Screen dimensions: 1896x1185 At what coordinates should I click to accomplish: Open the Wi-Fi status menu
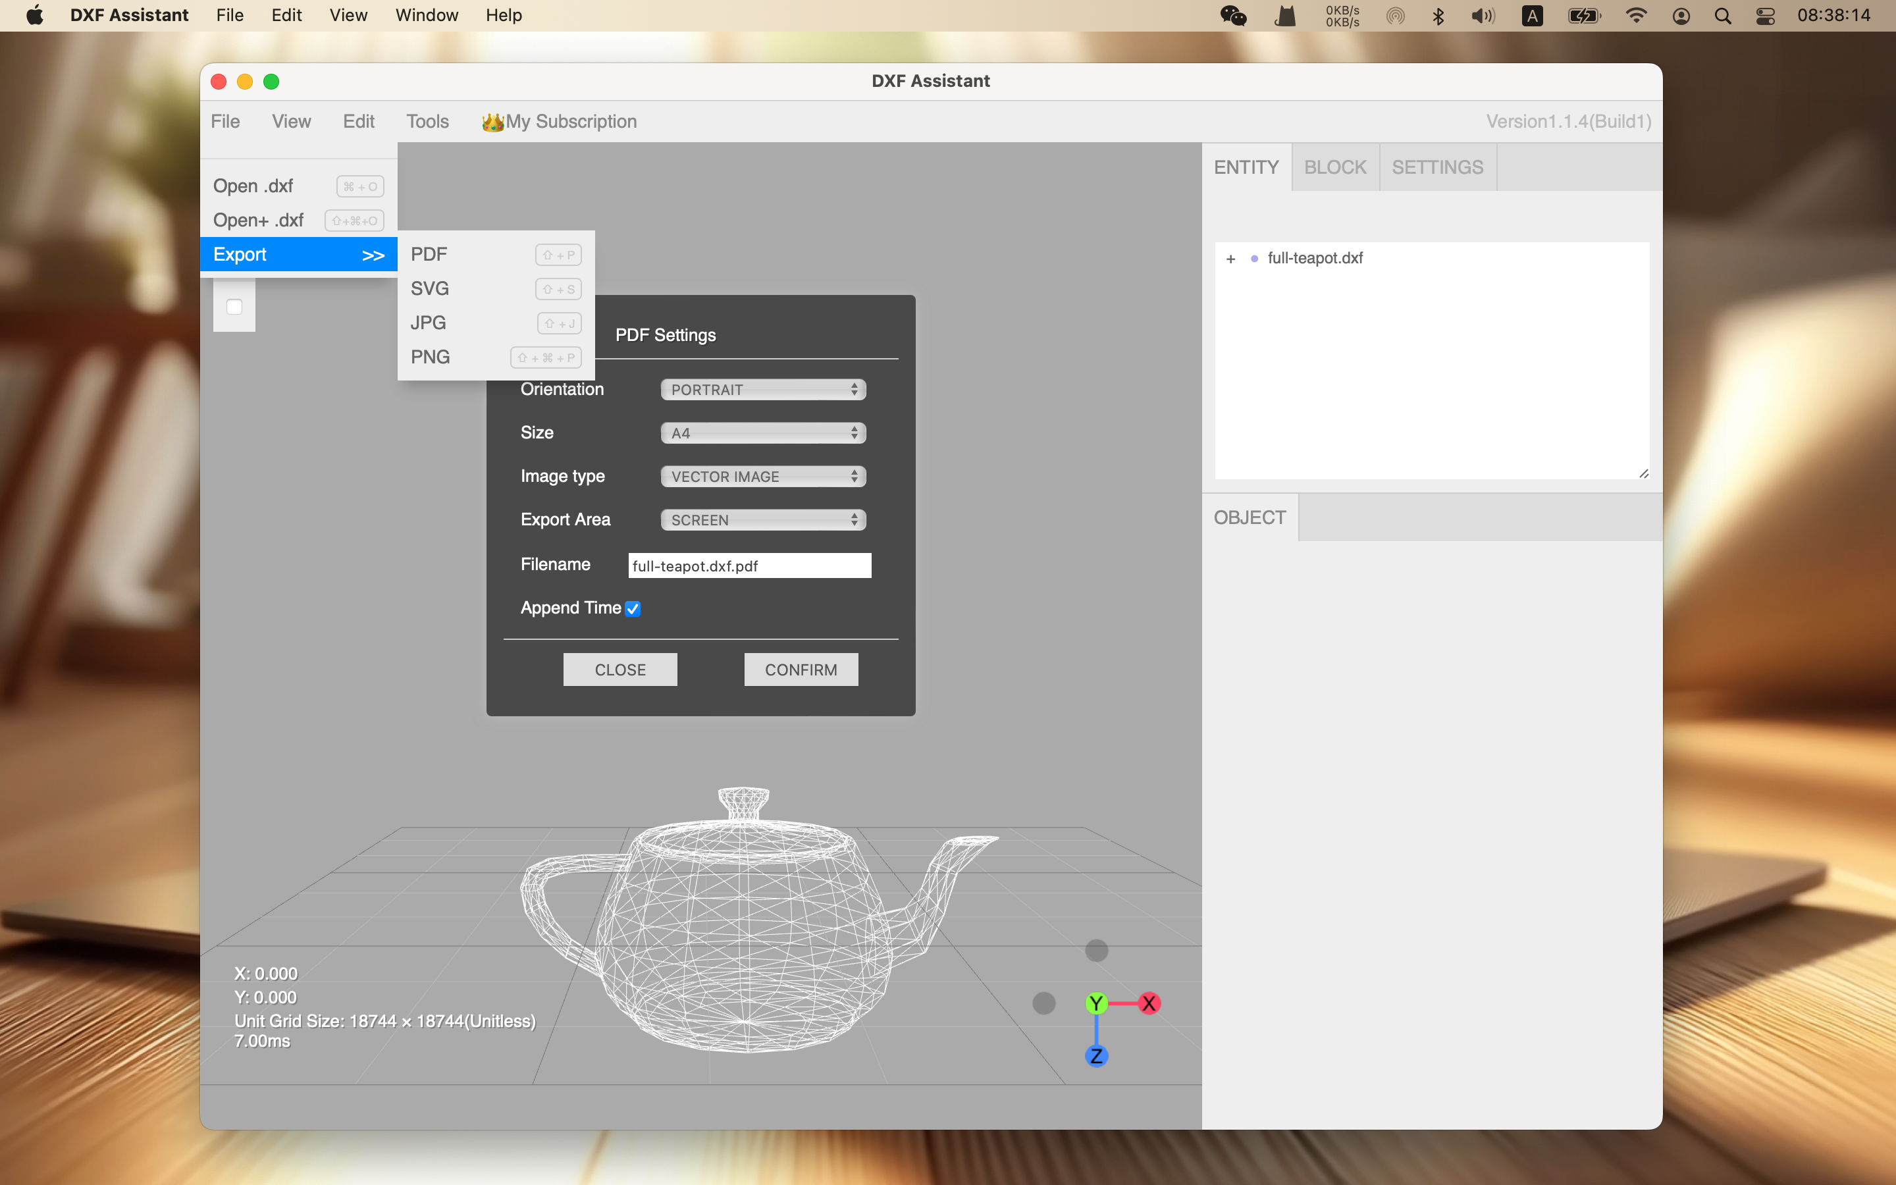point(1636,16)
